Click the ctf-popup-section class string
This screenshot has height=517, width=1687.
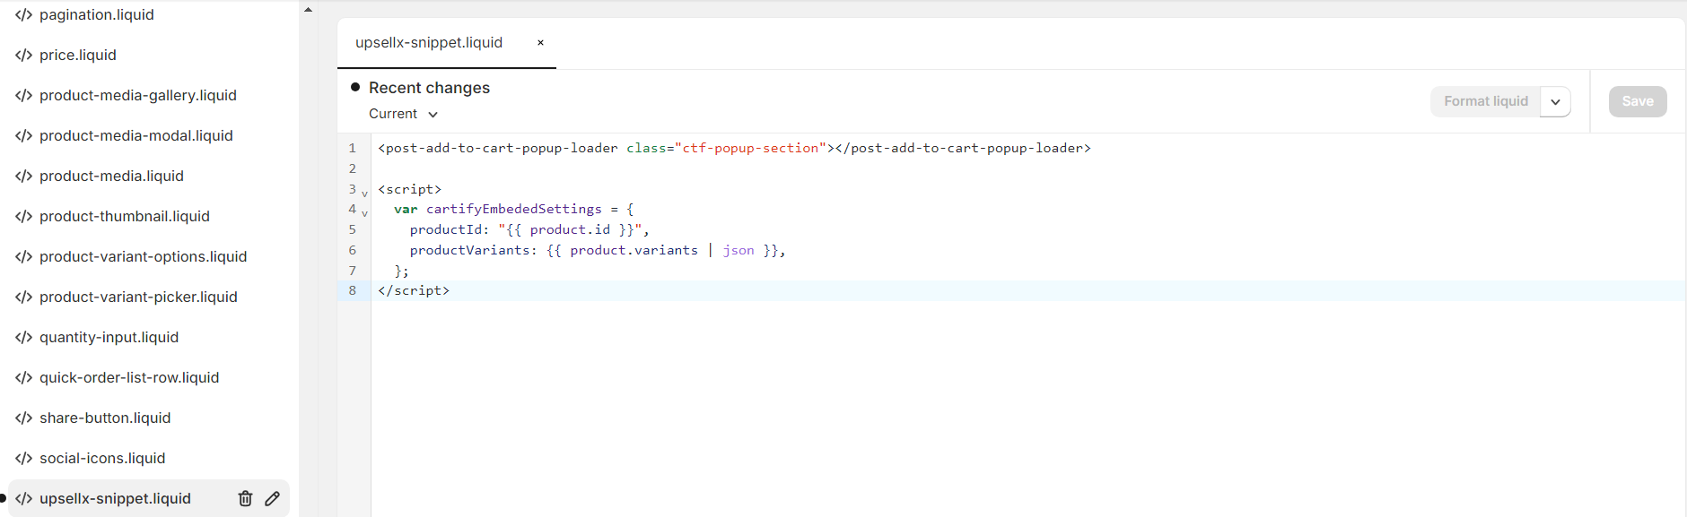coord(750,148)
